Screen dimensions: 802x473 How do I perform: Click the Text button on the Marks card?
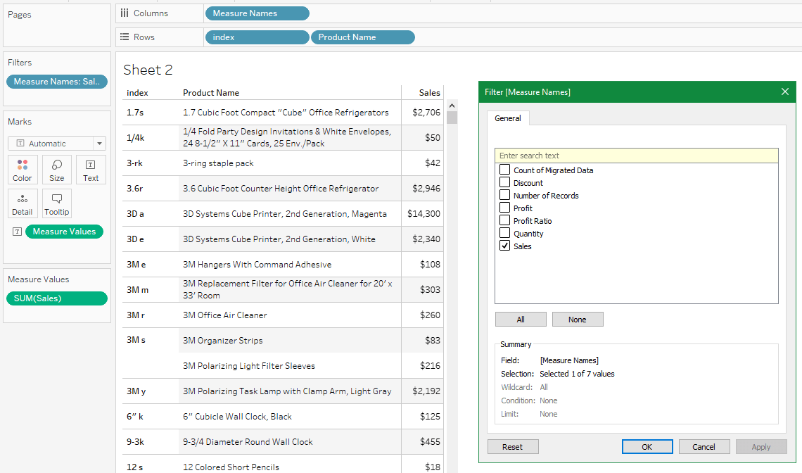[x=90, y=169]
